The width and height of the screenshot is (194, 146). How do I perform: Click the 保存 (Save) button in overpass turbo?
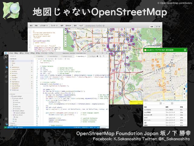pos(62,26)
